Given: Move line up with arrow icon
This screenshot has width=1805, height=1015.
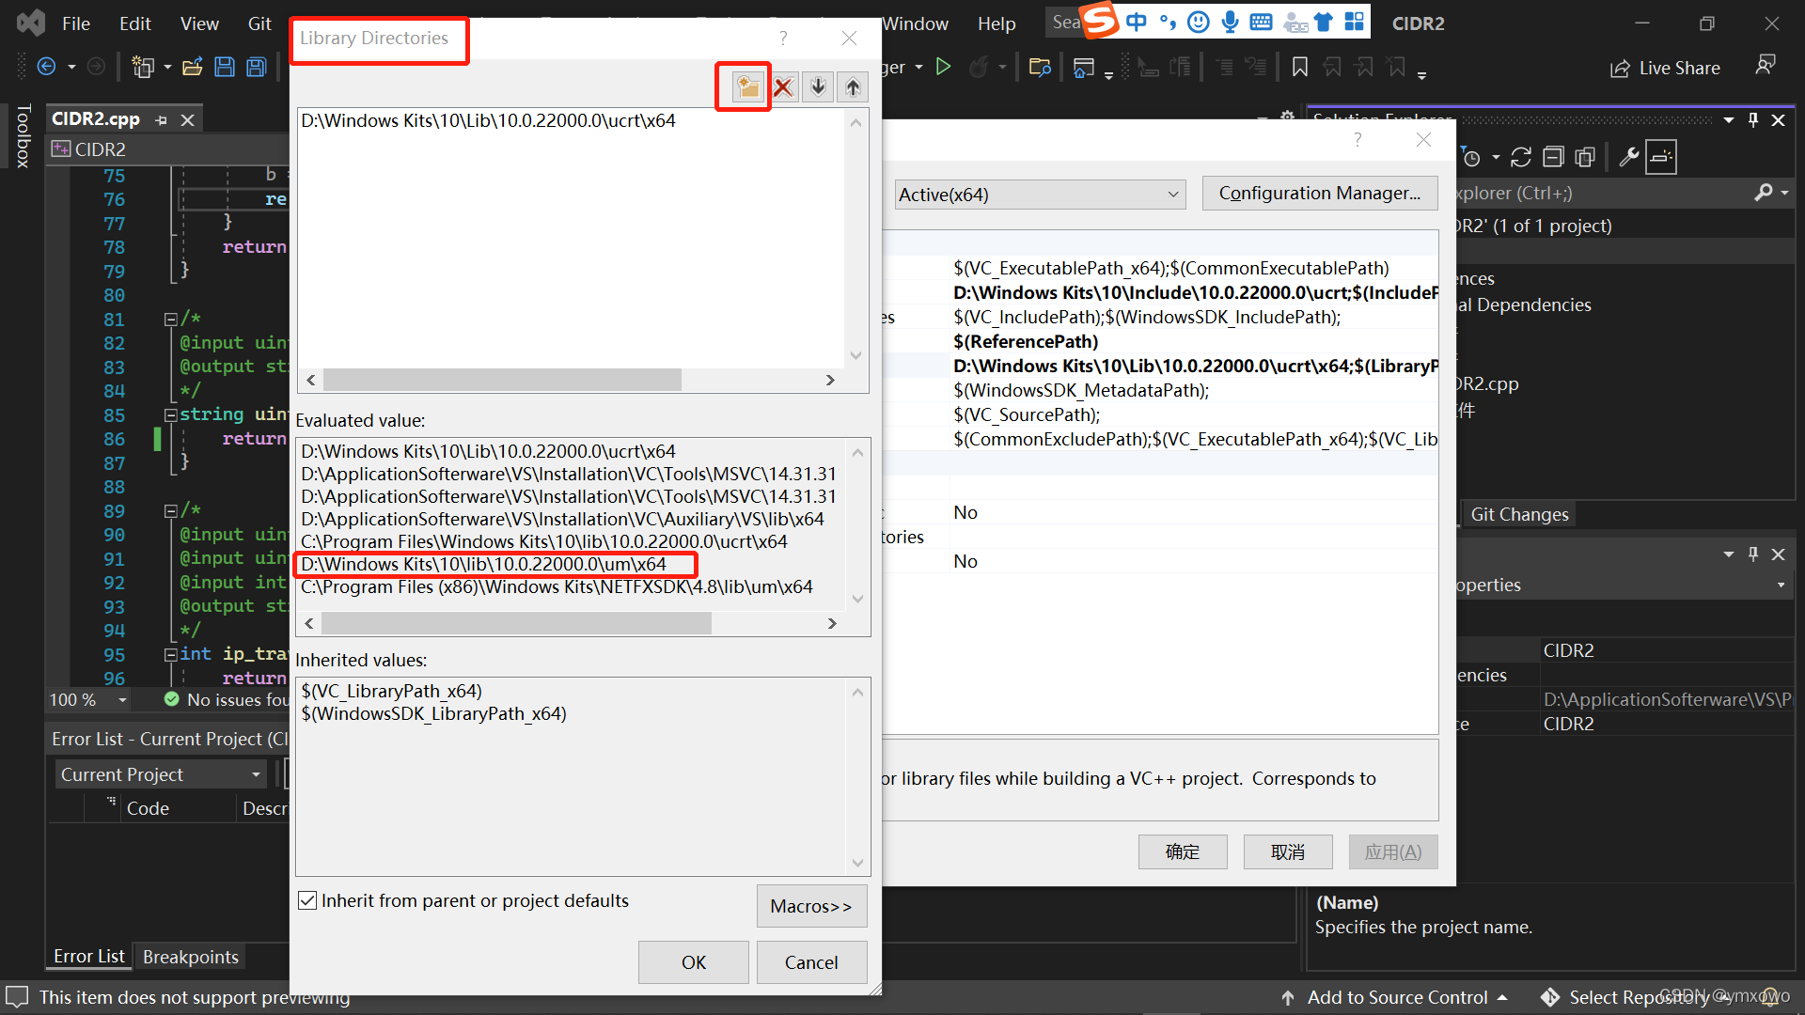Looking at the screenshot, I should coord(853,87).
